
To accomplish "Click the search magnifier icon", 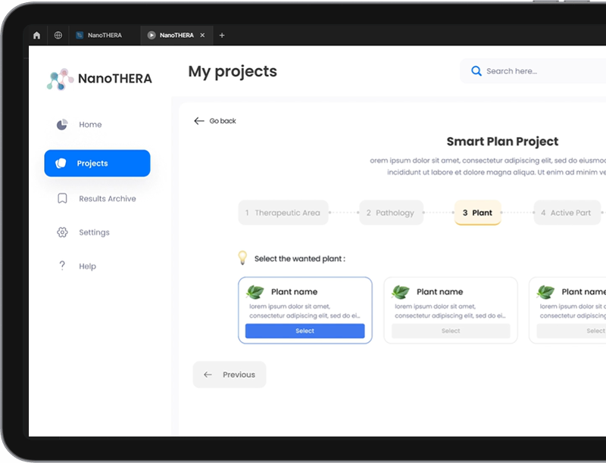I will (476, 71).
